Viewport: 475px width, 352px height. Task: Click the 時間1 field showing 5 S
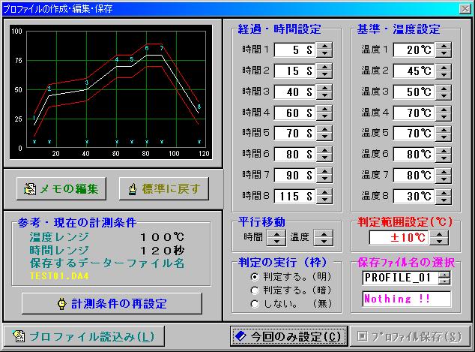[295, 50]
